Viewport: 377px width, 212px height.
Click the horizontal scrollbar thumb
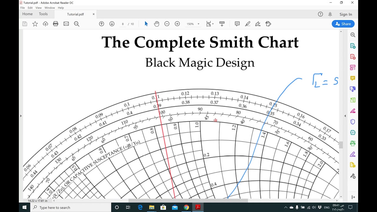click(x=188, y=201)
